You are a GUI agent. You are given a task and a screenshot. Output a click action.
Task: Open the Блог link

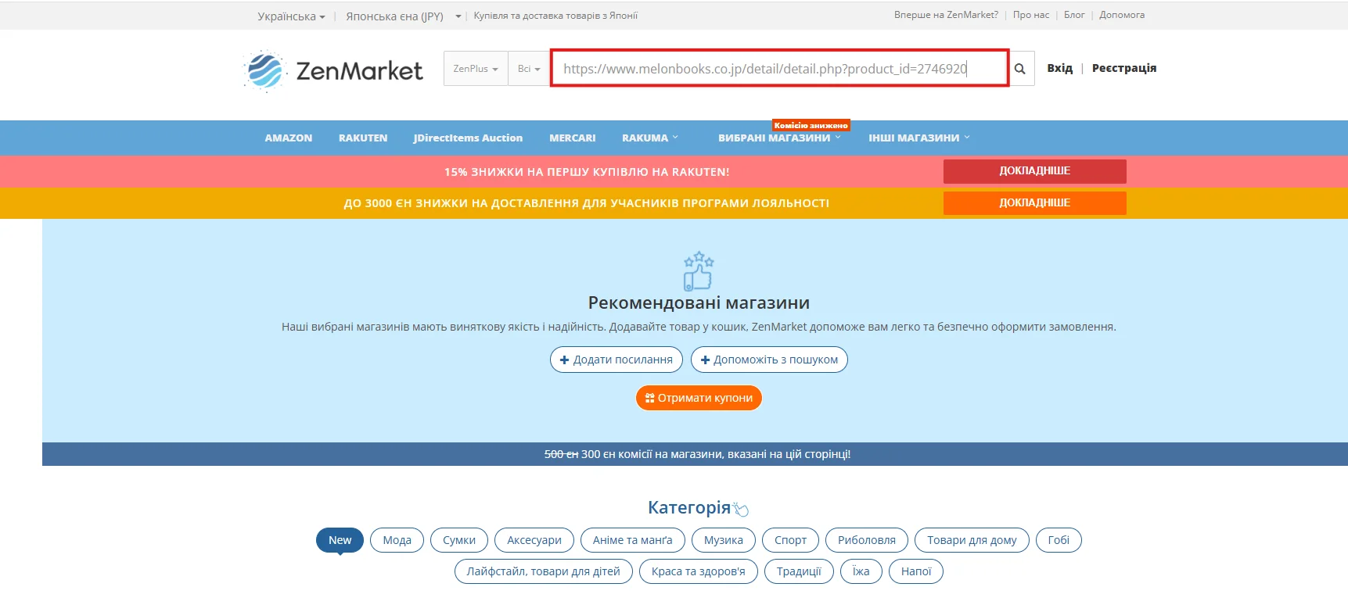[1074, 15]
